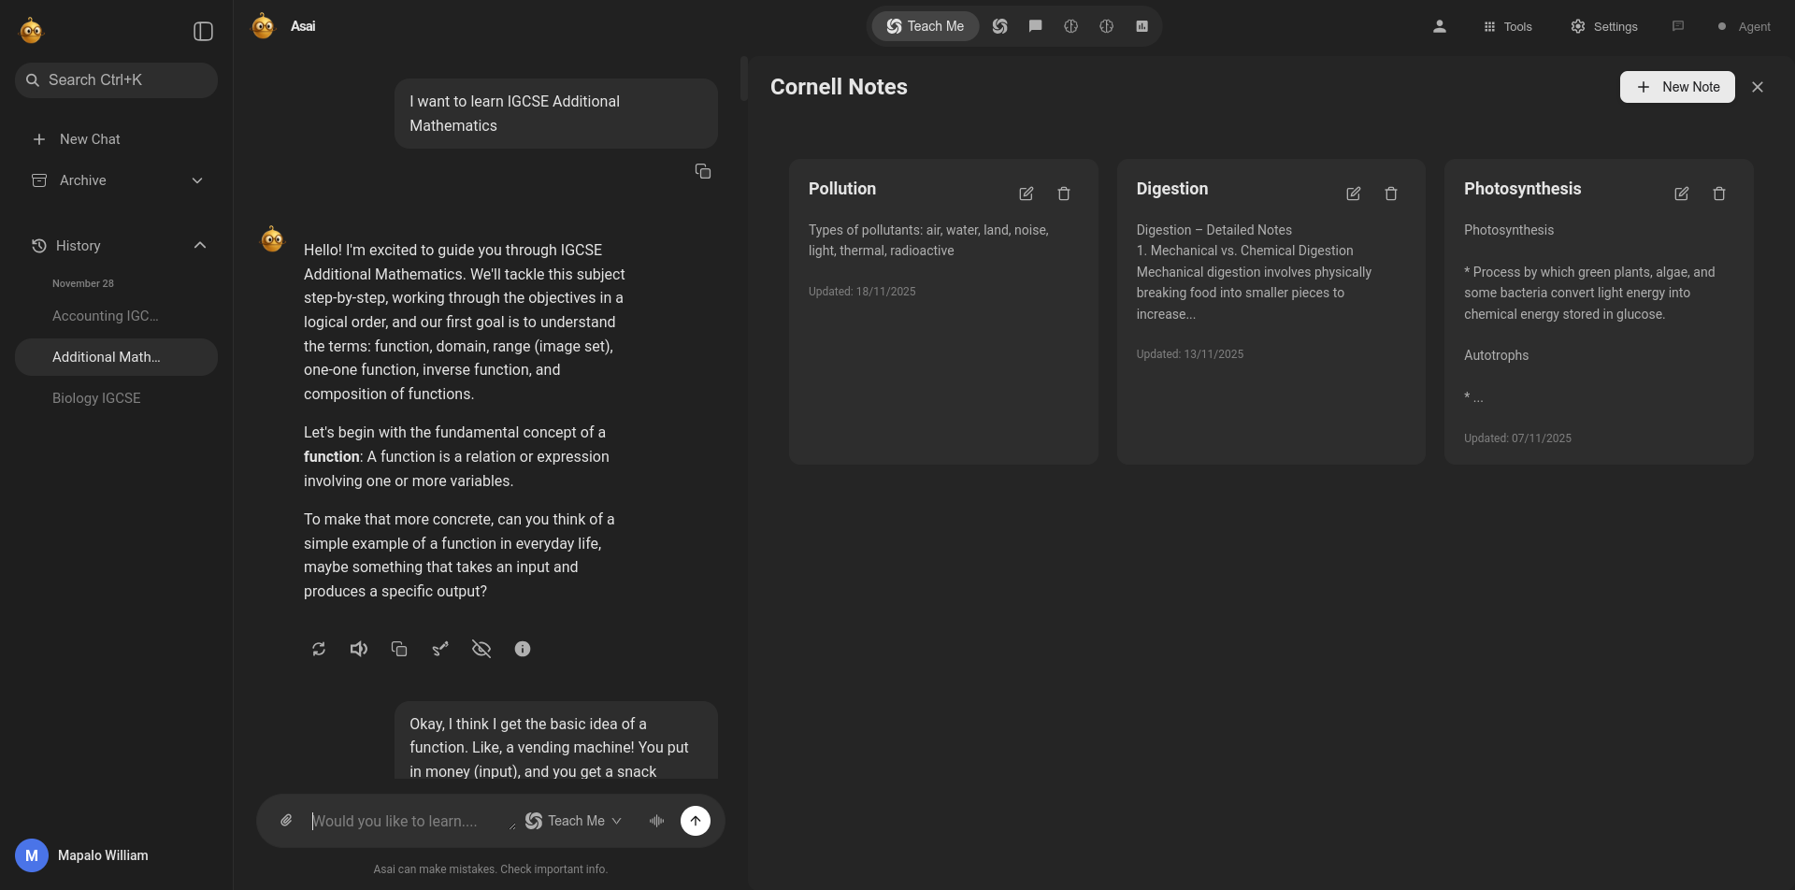The height and width of the screenshot is (890, 1795).
Task: Toggle the Agent mode indicator
Action: tap(1744, 26)
